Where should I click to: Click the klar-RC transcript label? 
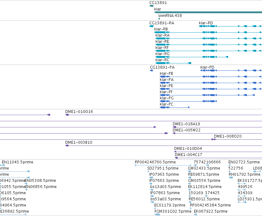coord(162,60)
